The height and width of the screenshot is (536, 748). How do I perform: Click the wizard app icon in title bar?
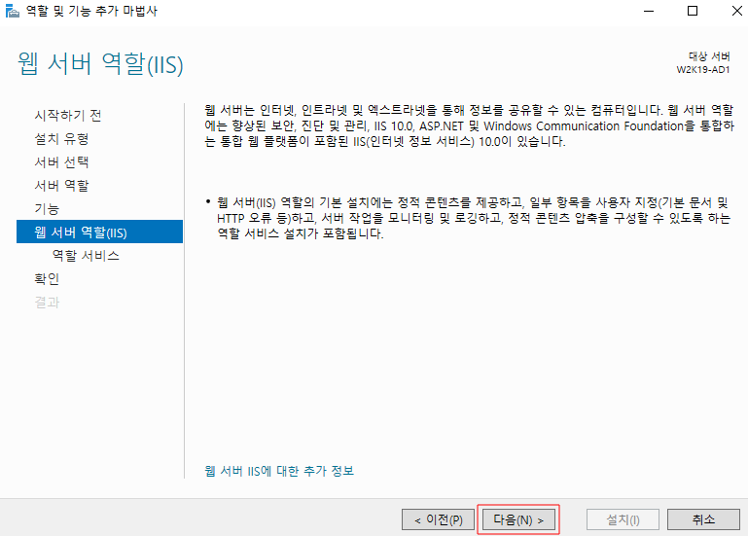tap(12, 11)
